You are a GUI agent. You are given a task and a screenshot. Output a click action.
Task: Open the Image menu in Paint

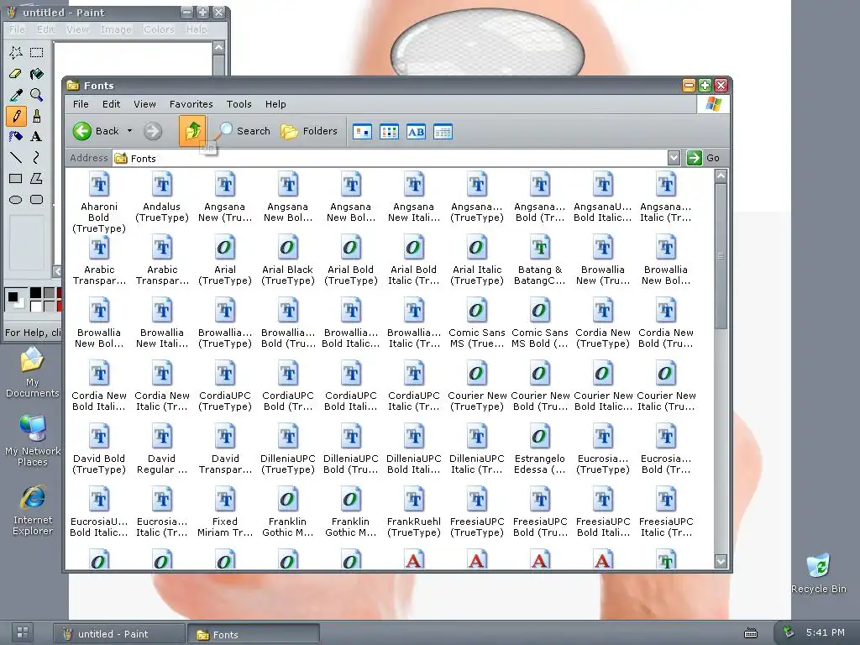(x=116, y=29)
